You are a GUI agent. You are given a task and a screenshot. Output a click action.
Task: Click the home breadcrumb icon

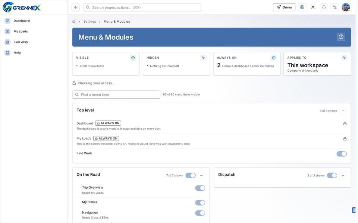pyautogui.click(x=74, y=22)
